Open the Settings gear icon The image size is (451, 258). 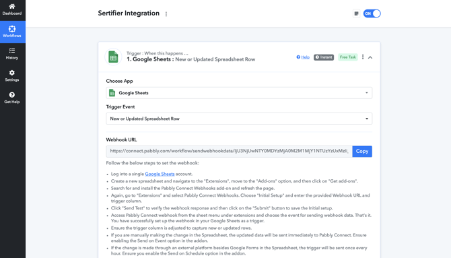tap(12, 73)
